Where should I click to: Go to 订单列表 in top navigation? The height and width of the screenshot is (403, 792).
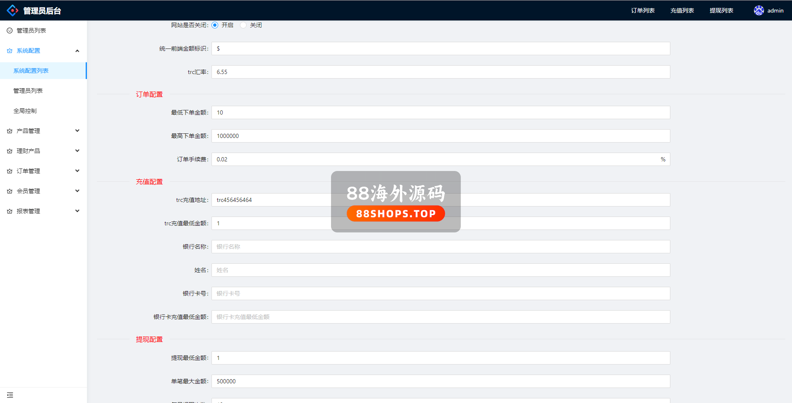tap(643, 10)
